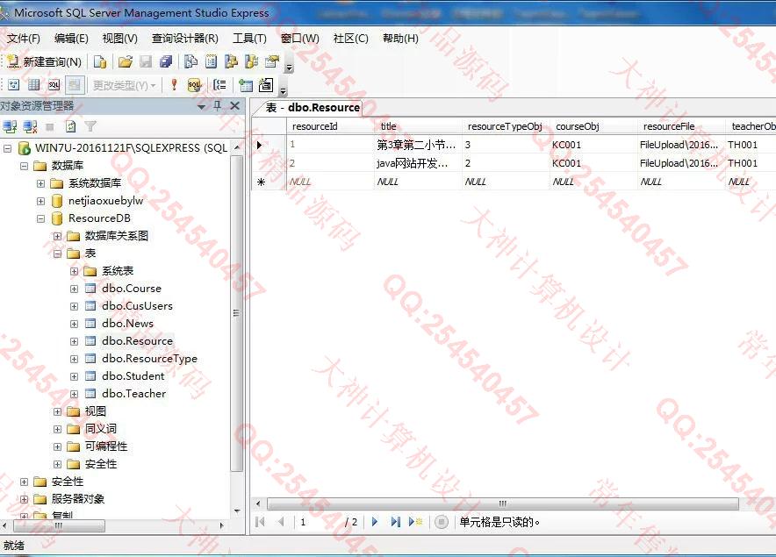Open file with the folder icon
This screenshot has height=557, width=776.
pyautogui.click(x=126, y=61)
